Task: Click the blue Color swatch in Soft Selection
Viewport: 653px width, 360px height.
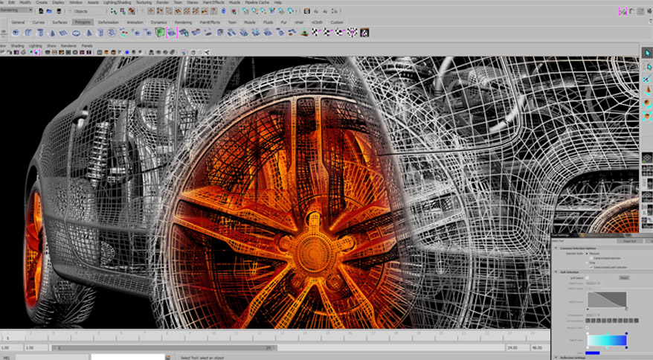Action: [x=592, y=353]
